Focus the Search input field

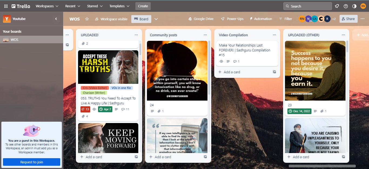click(308, 6)
